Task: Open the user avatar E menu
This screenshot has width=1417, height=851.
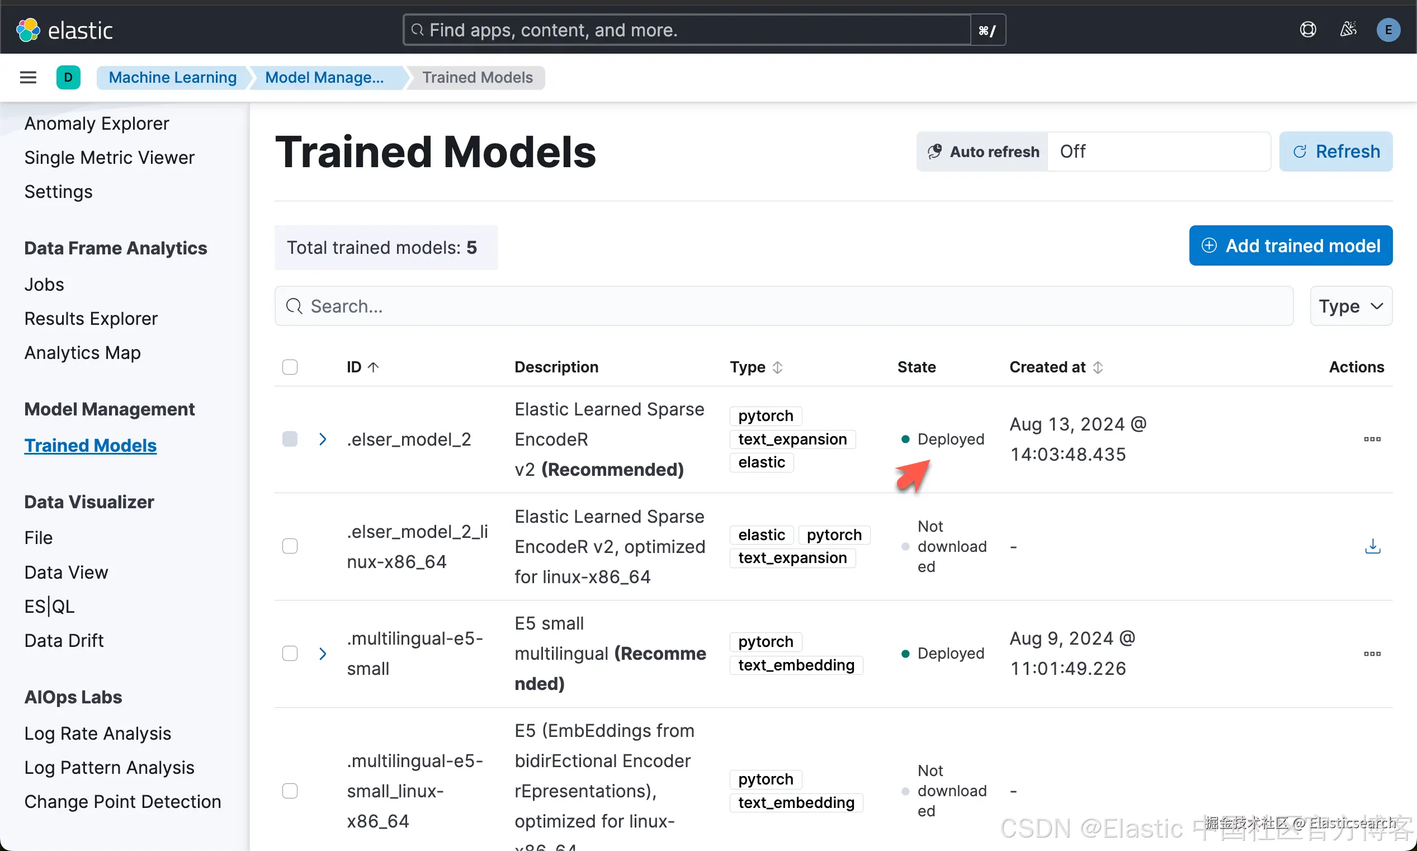Action: (x=1388, y=30)
